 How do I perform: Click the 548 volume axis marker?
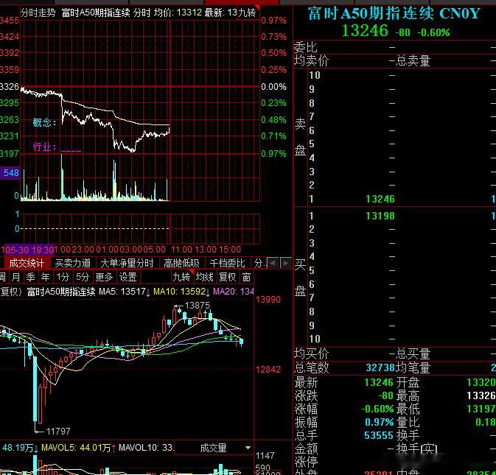(11, 173)
